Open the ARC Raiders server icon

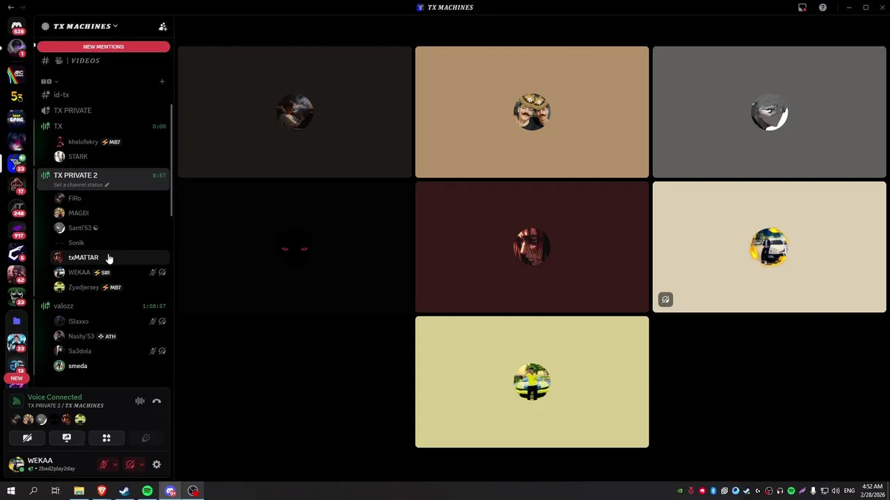(x=17, y=74)
